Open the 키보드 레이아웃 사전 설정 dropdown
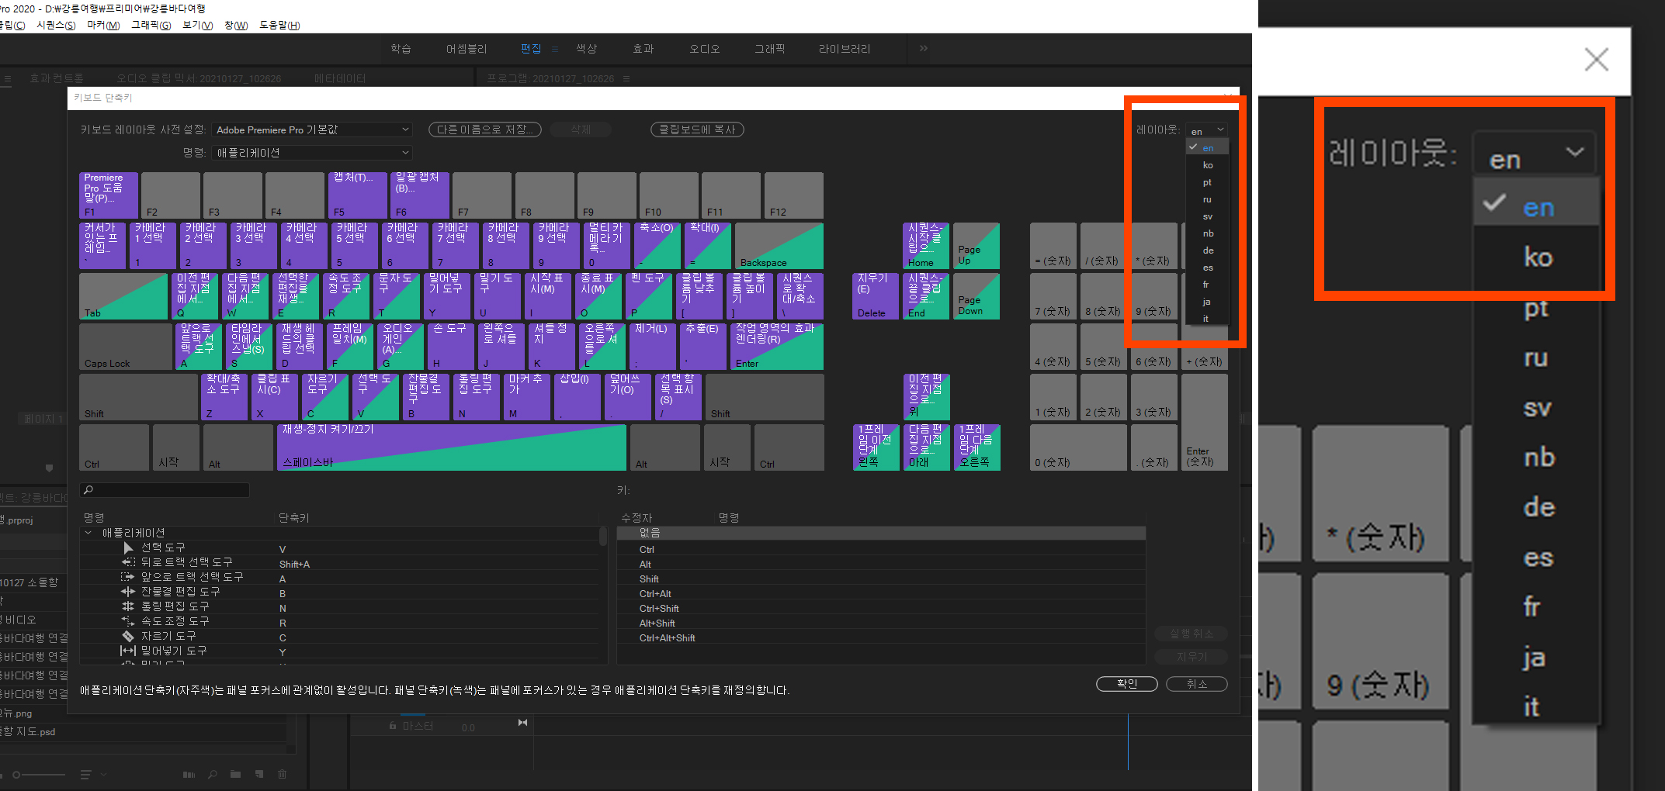This screenshot has height=791, width=1665. point(311,130)
